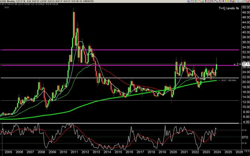Click the '< 2' level label

(x=236, y=64)
